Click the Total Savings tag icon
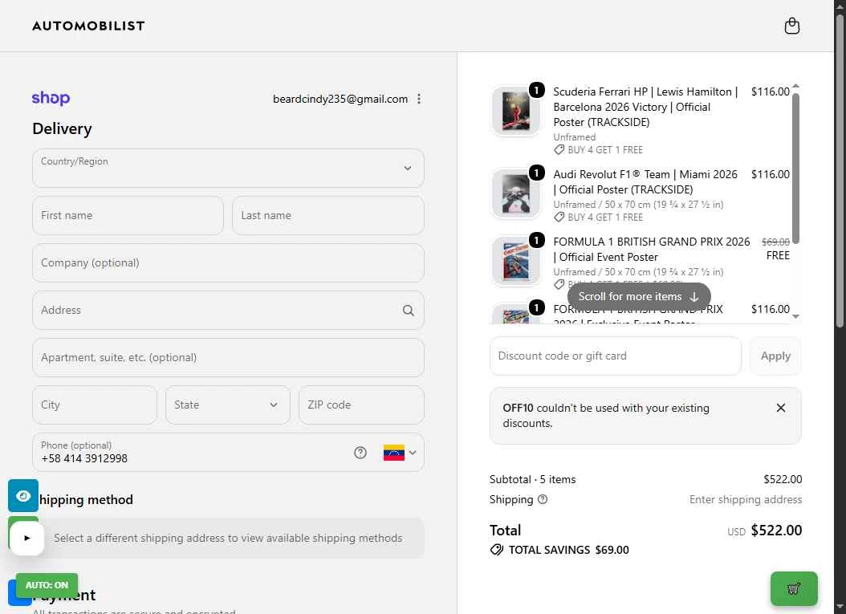This screenshot has width=846, height=614. 496,550
